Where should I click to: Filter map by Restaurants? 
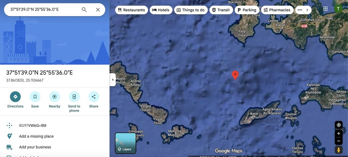point(131,10)
